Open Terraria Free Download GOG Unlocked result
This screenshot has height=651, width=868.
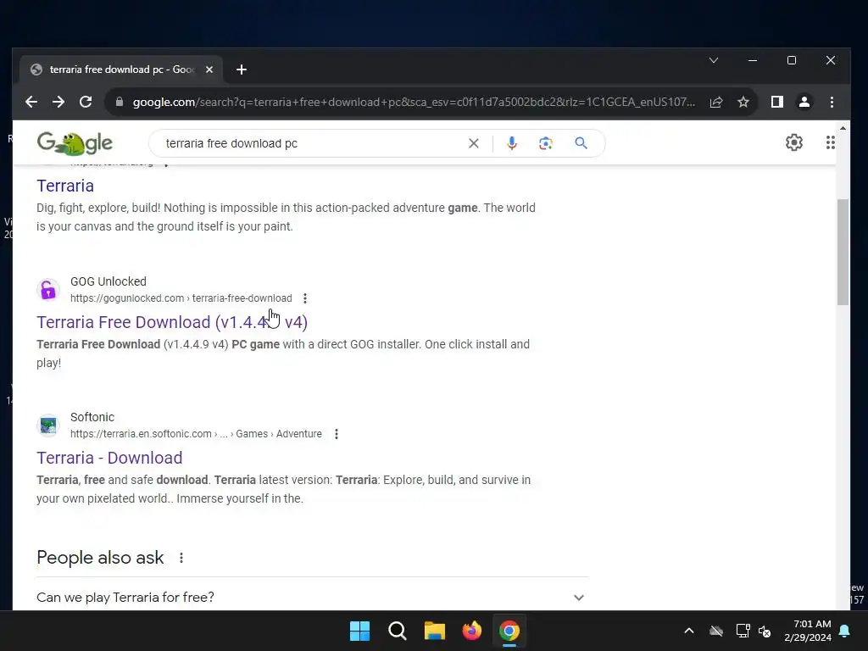172,322
